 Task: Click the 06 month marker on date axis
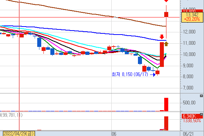pyautogui.click(x=114, y=134)
